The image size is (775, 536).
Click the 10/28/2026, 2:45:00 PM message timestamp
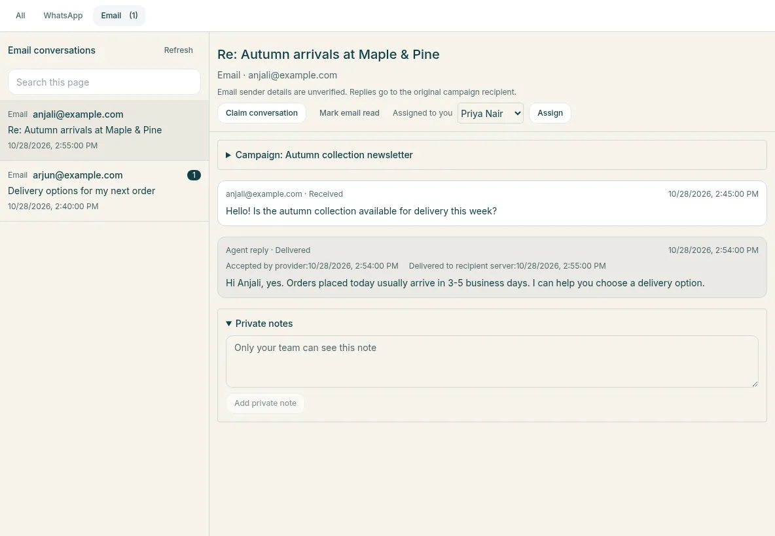click(x=713, y=194)
